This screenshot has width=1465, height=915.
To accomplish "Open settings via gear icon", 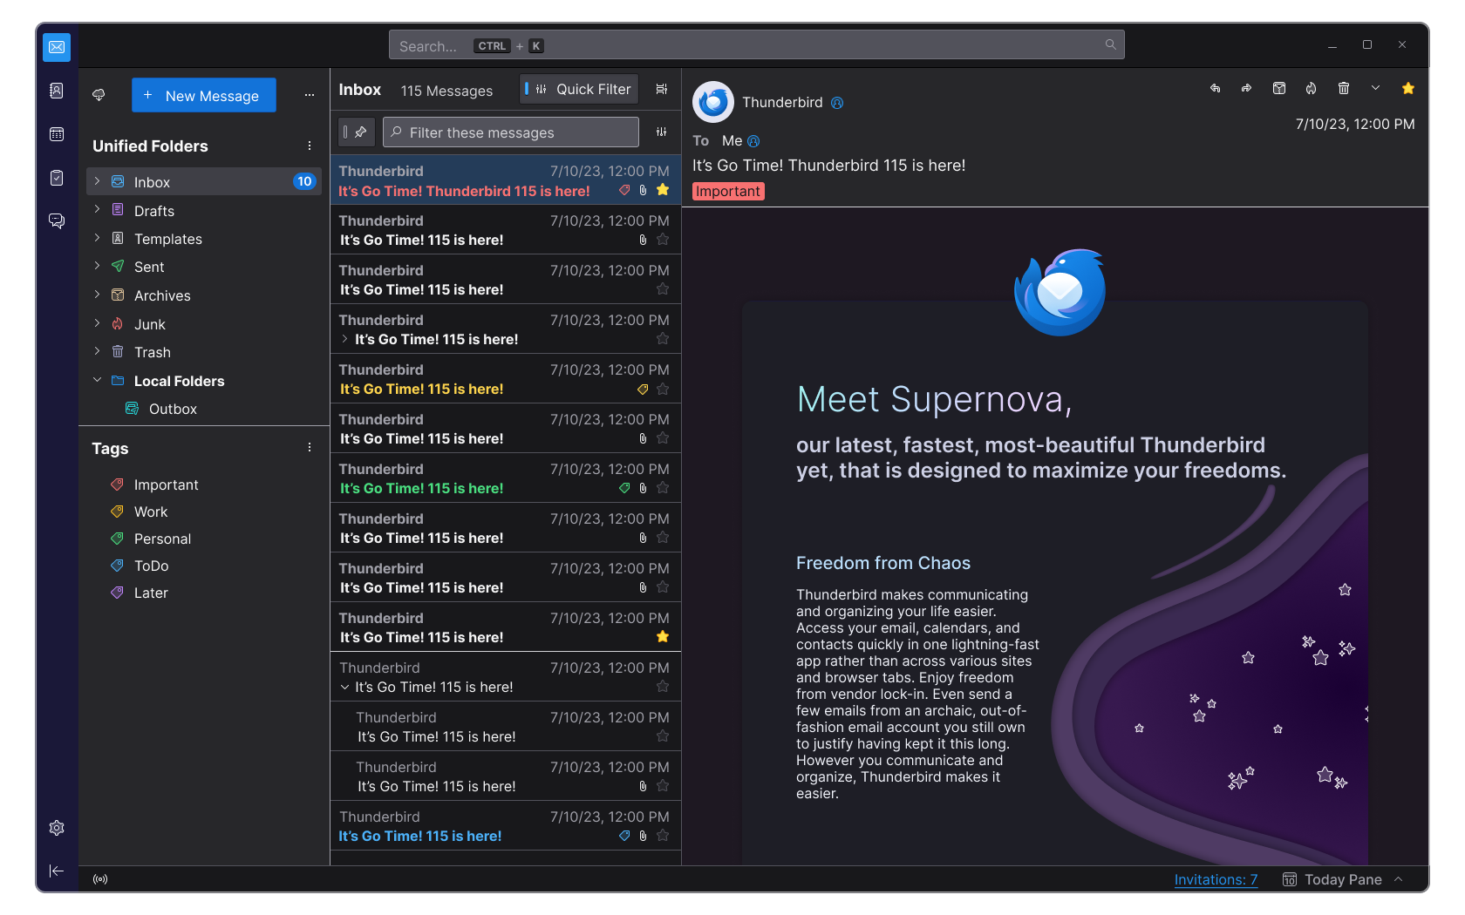I will click(x=57, y=828).
